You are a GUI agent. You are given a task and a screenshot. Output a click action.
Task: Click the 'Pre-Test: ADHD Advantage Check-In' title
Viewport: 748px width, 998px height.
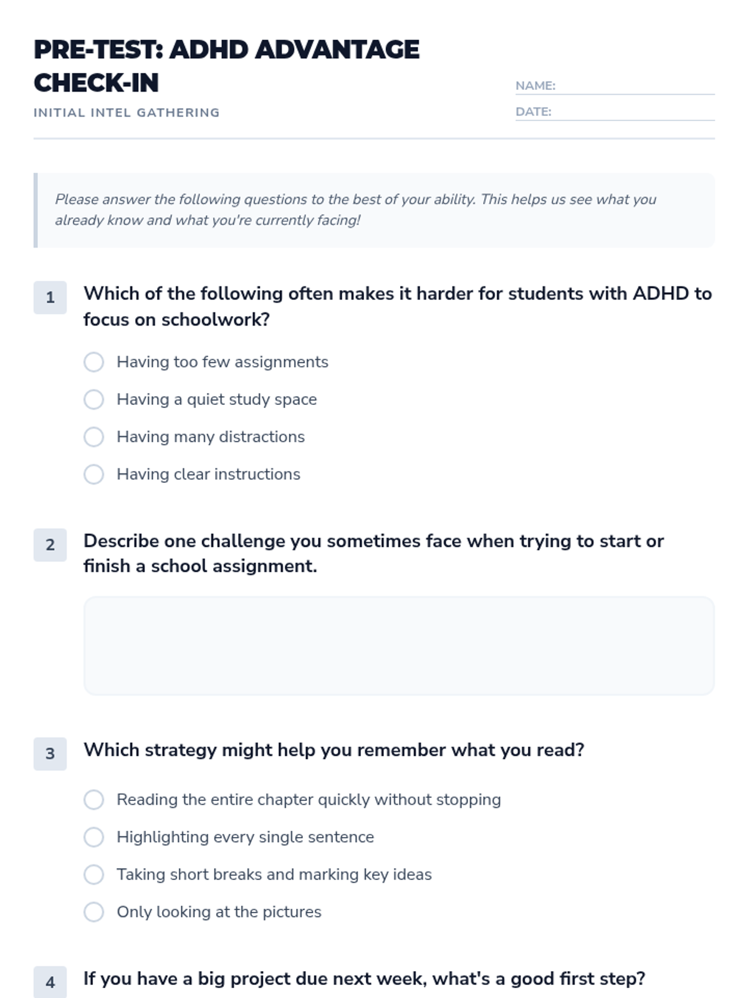pyautogui.click(x=226, y=66)
